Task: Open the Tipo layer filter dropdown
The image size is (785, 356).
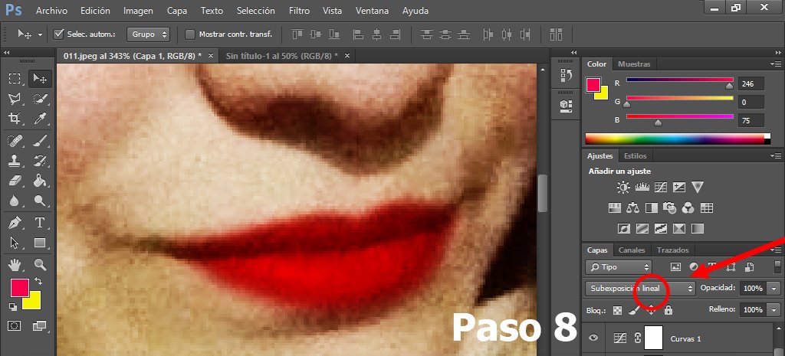Action: [619, 267]
